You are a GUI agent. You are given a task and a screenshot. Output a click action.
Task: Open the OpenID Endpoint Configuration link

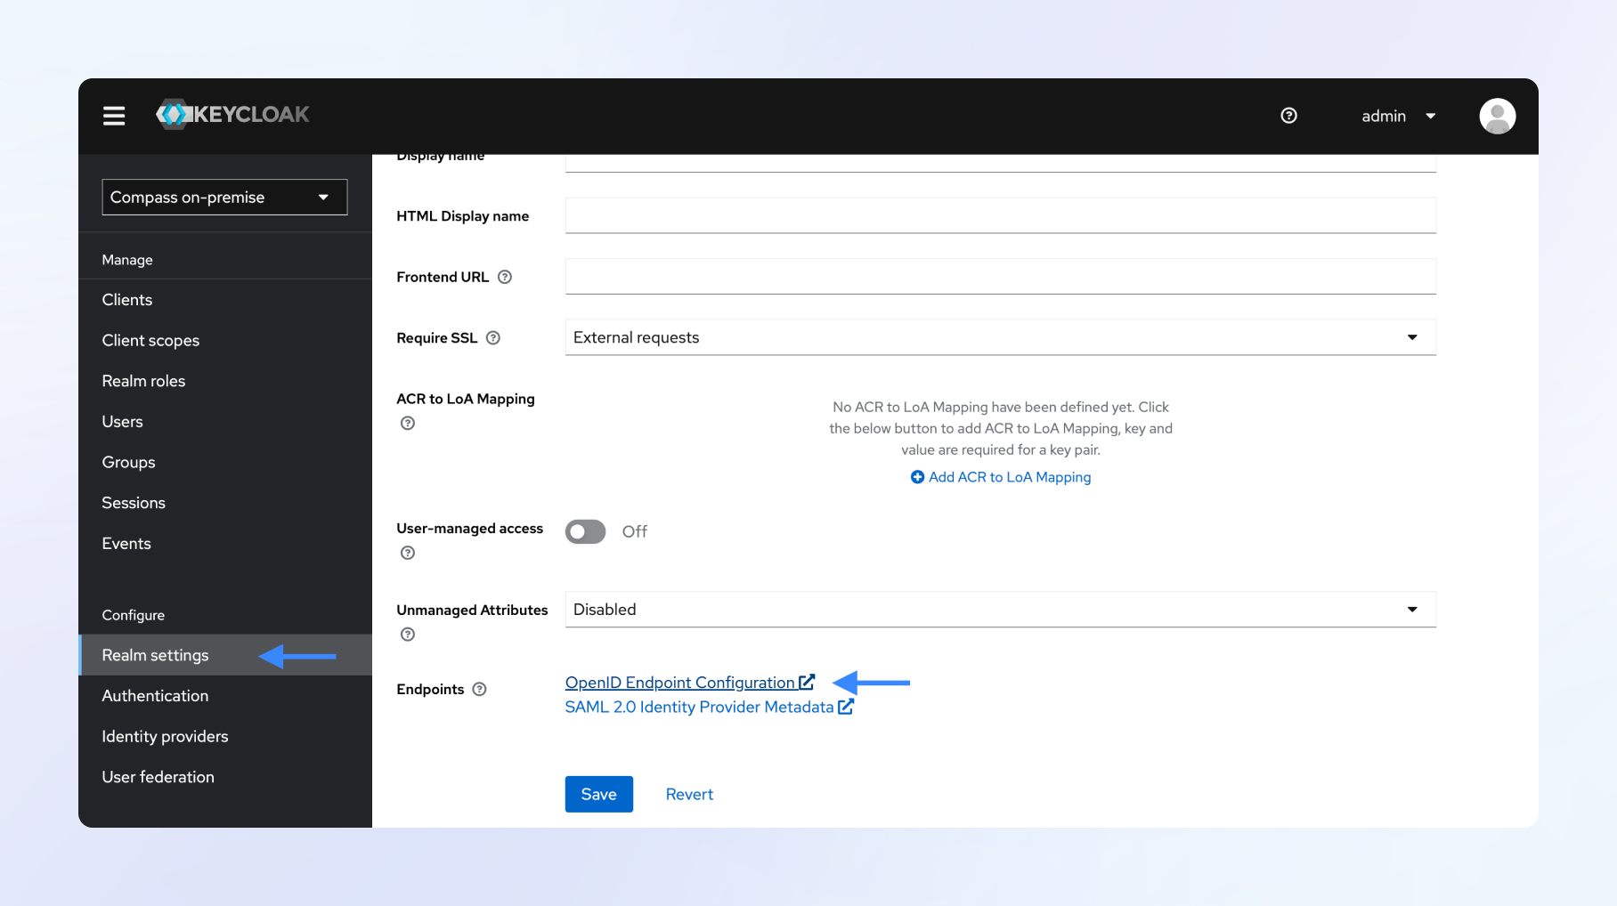click(680, 683)
